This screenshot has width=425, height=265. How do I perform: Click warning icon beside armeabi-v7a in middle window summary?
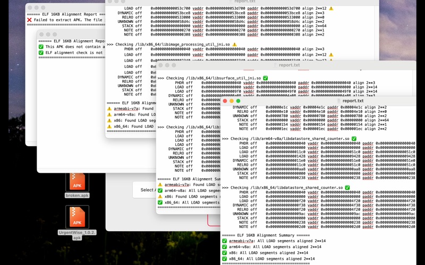(160, 184)
